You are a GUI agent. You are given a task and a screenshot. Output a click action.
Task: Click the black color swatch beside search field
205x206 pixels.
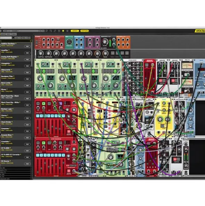pos(13,38)
